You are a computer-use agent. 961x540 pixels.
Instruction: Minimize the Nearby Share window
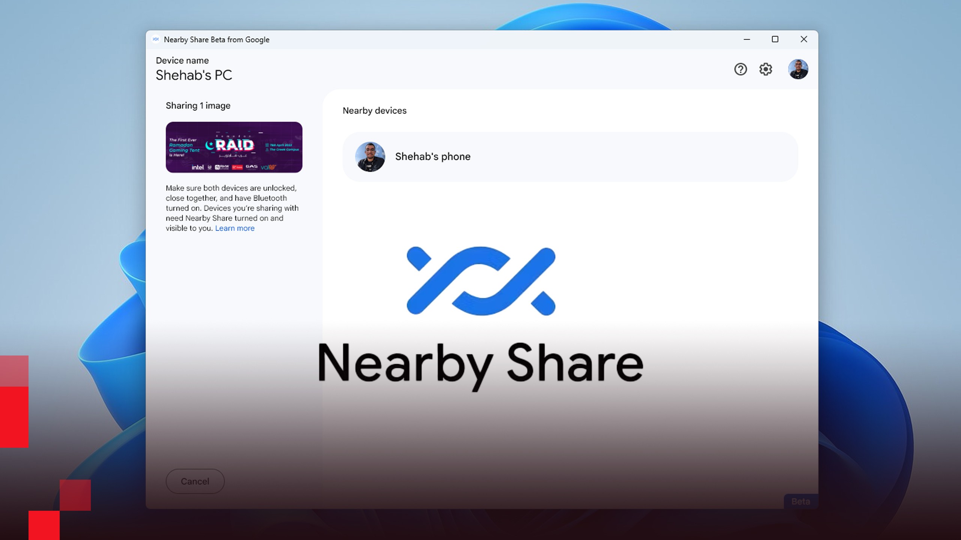[747, 39]
